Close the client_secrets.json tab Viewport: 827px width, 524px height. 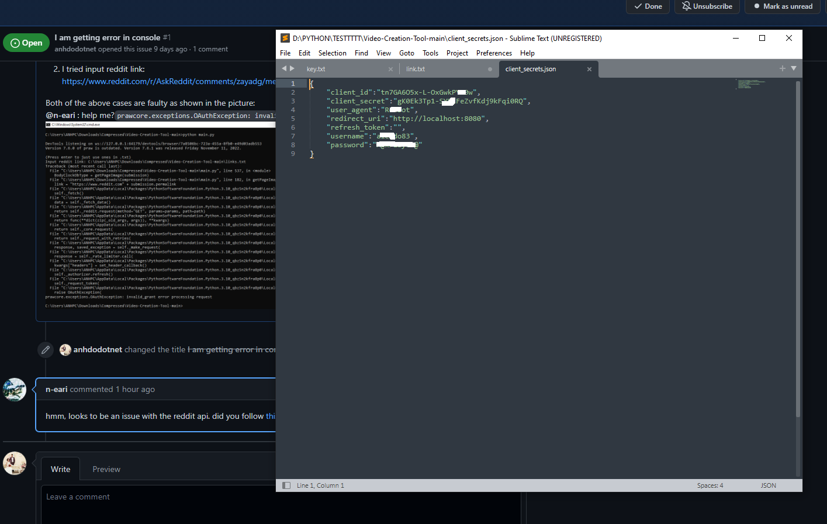[x=589, y=69]
